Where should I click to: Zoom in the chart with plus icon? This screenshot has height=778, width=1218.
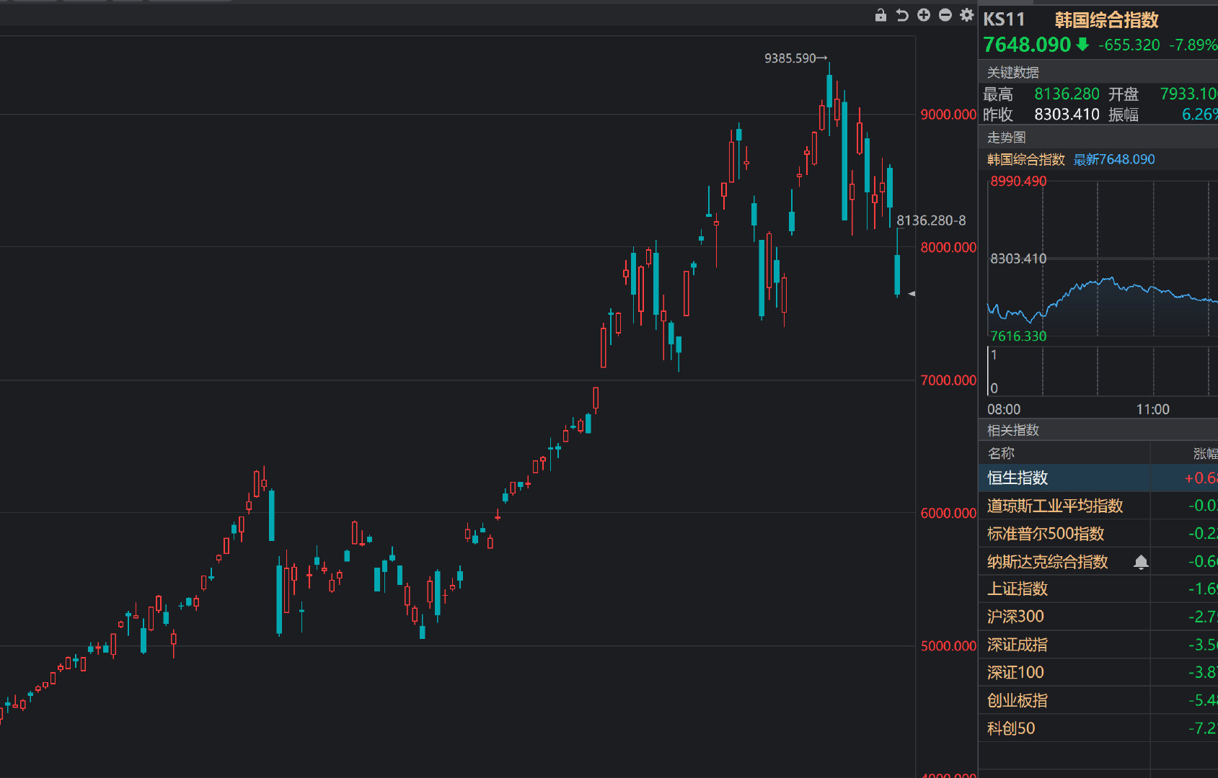[x=924, y=15]
